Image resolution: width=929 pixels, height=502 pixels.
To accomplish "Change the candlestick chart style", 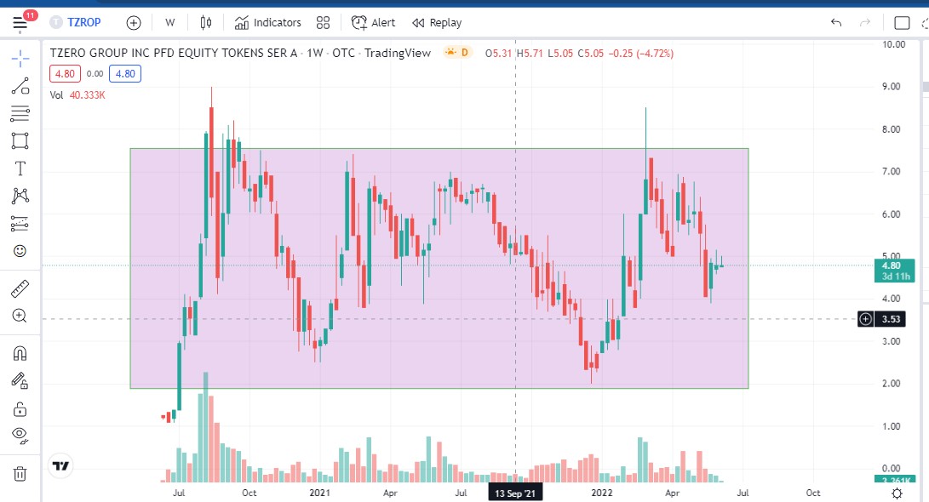I will click(x=205, y=22).
